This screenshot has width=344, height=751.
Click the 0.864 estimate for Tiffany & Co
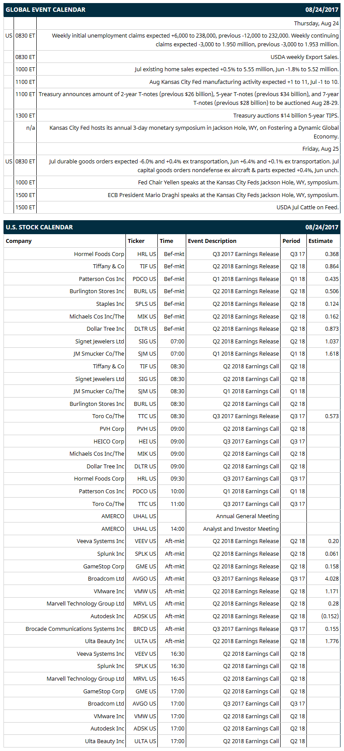332,266
